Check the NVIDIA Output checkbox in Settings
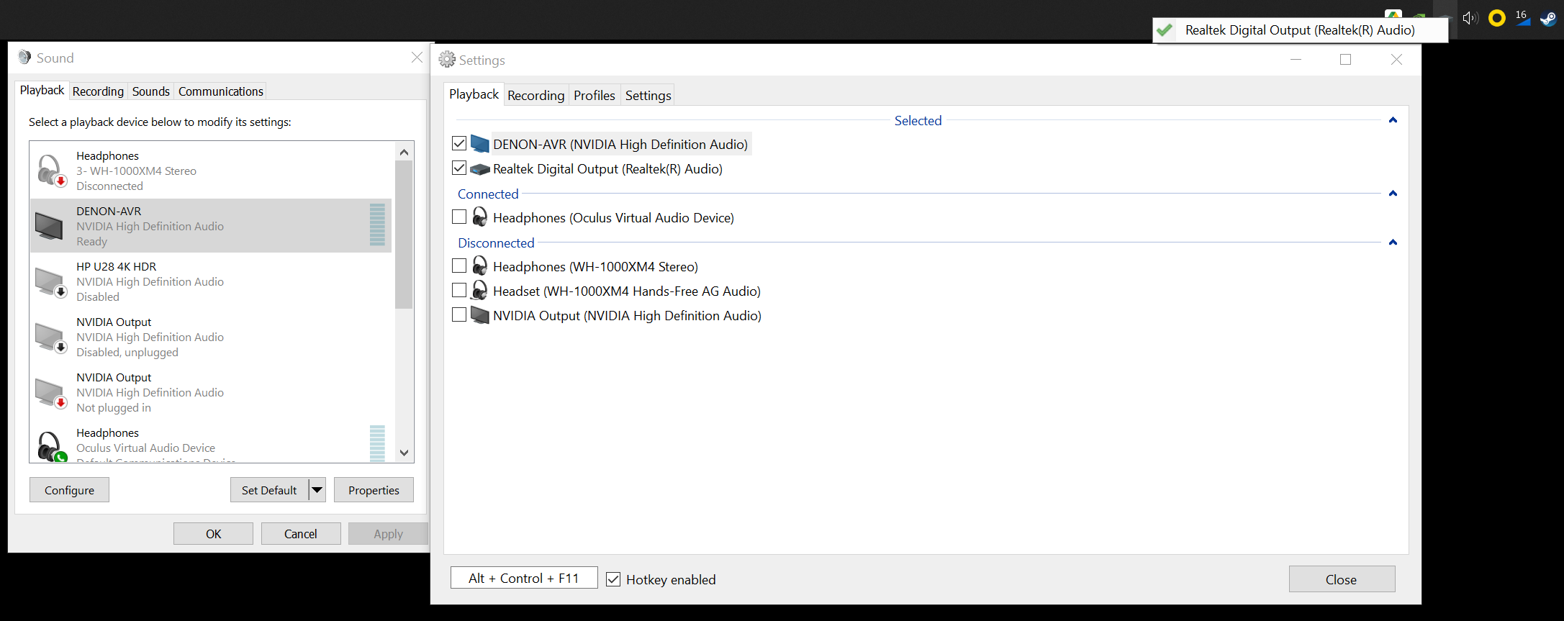This screenshot has width=1564, height=621. [459, 314]
